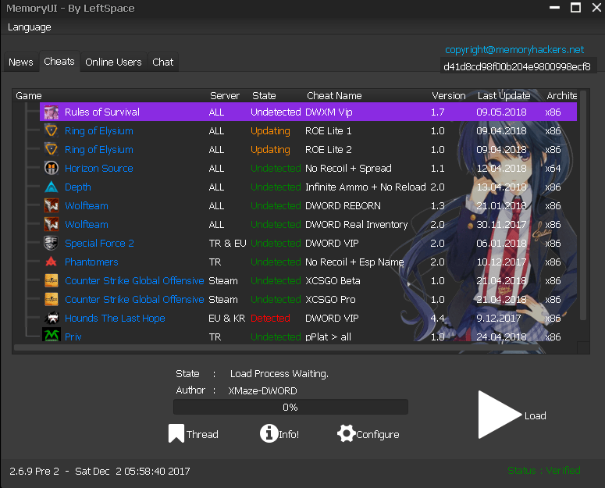605x488 pixels.
Task: Click the Infinite Ammo + No Reload cheat name
Action: pos(365,187)
